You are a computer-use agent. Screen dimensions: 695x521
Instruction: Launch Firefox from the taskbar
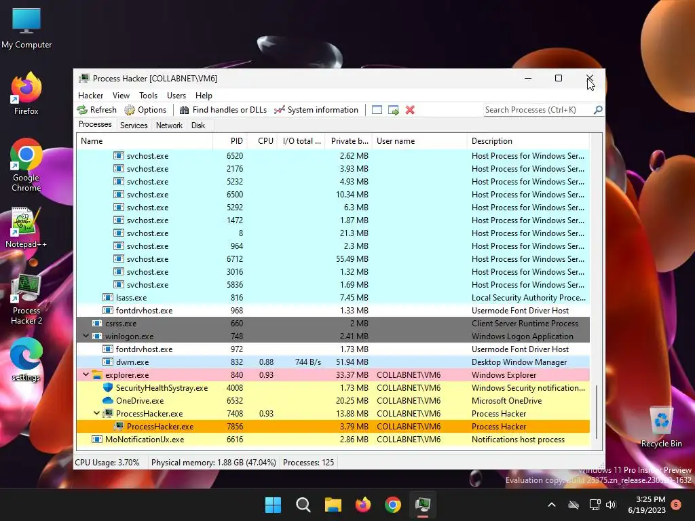coord(363,505)
